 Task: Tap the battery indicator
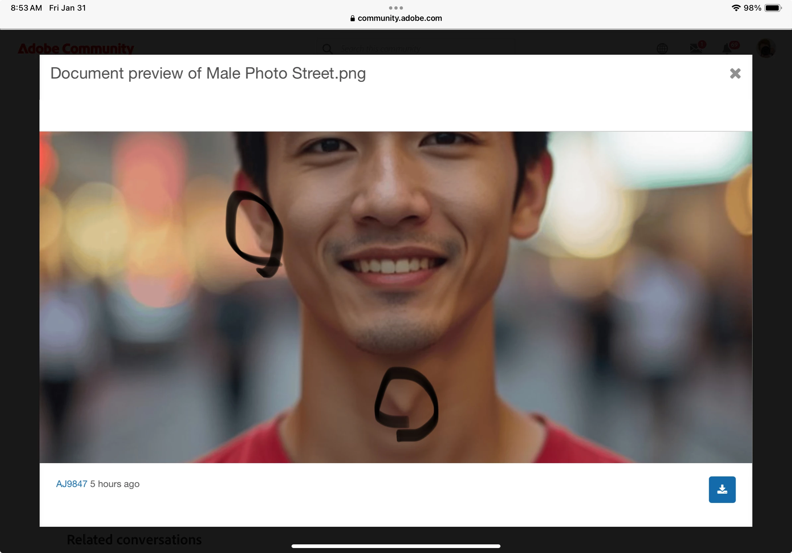[773, 8]
